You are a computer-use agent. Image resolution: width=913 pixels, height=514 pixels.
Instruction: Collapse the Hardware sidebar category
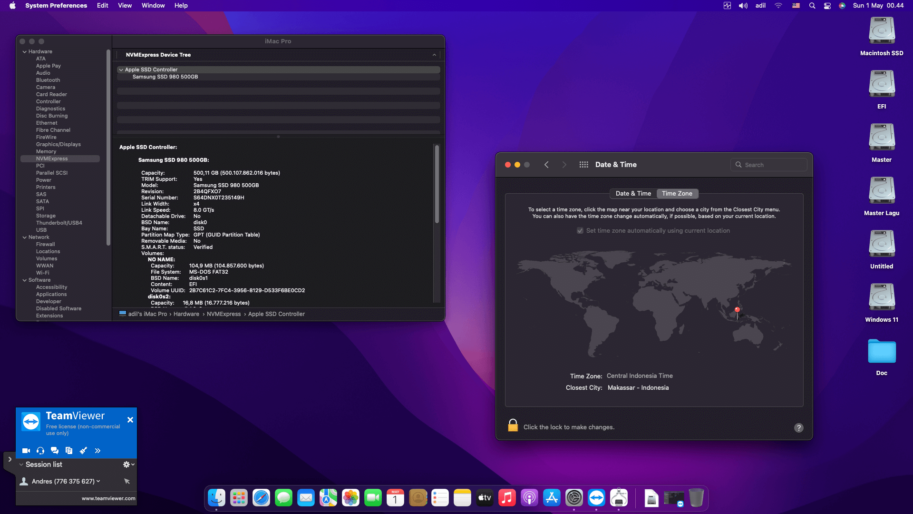24,52
